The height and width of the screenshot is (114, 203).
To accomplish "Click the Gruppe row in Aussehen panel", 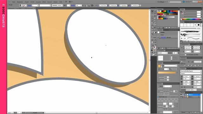I will click(167, 32).
